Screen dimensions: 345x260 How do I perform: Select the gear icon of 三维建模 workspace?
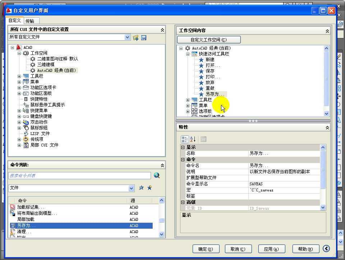[x=33, y=65]
